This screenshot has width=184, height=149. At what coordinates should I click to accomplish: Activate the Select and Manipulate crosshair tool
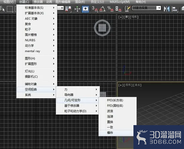77,9
